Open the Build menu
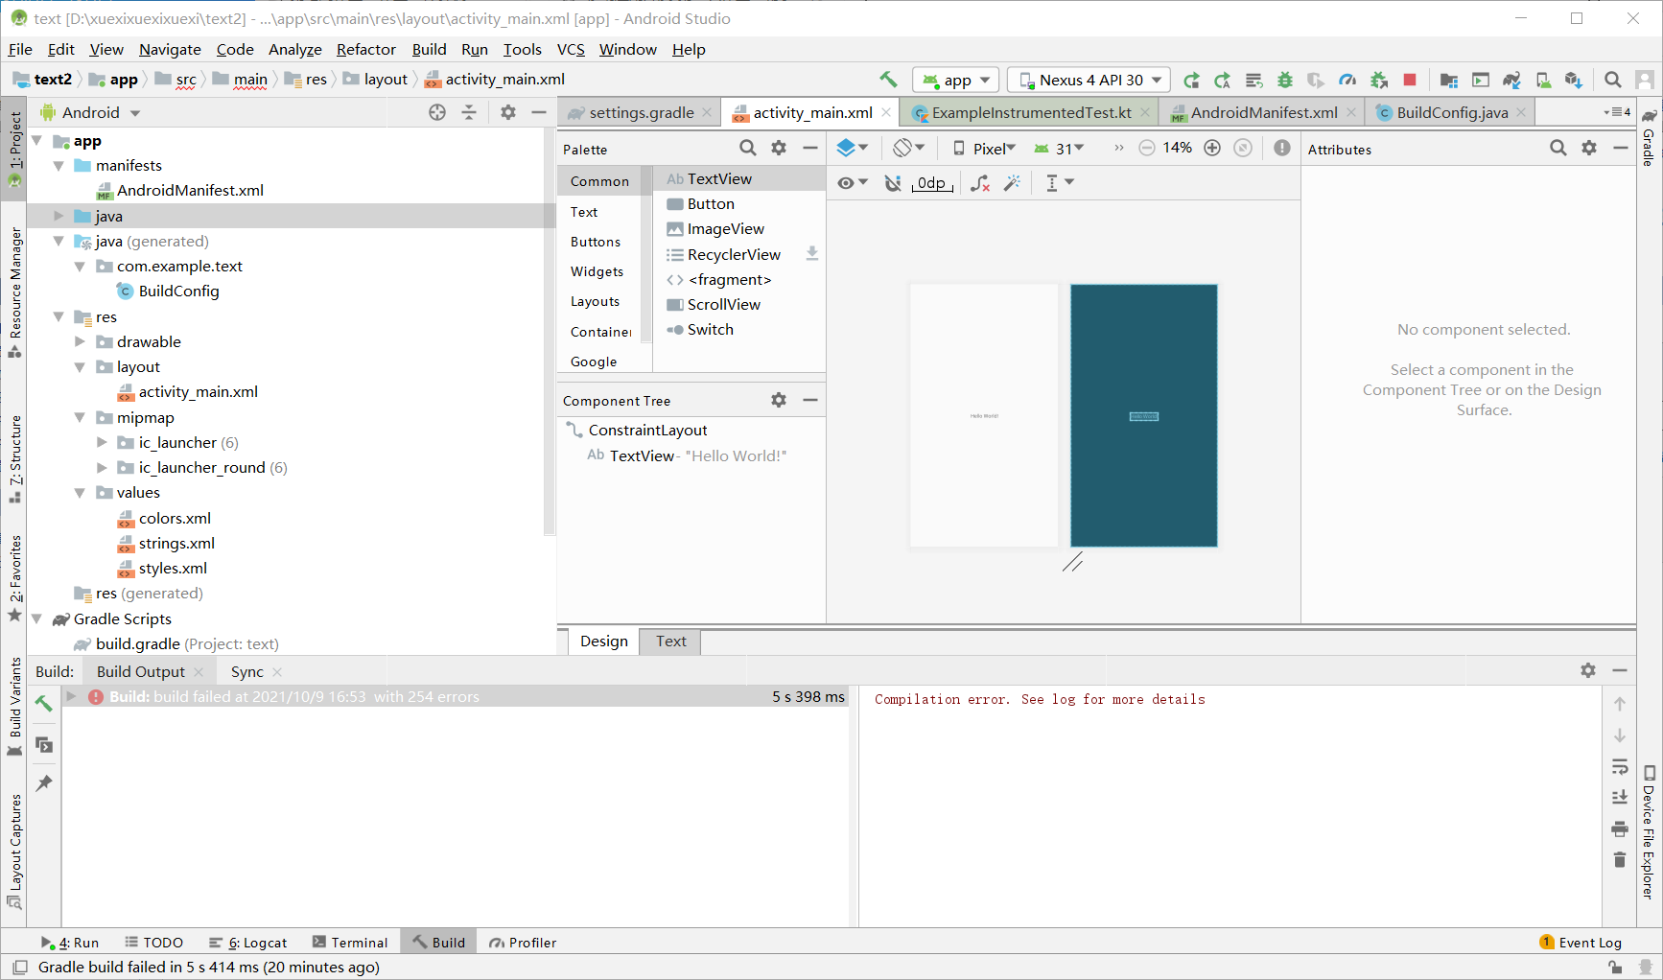This screenshot has height=980, width=1663. 429,49
